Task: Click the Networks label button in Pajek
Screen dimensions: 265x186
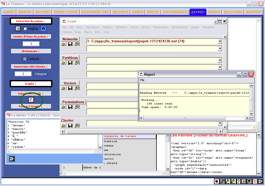Action: coord(70,39)
